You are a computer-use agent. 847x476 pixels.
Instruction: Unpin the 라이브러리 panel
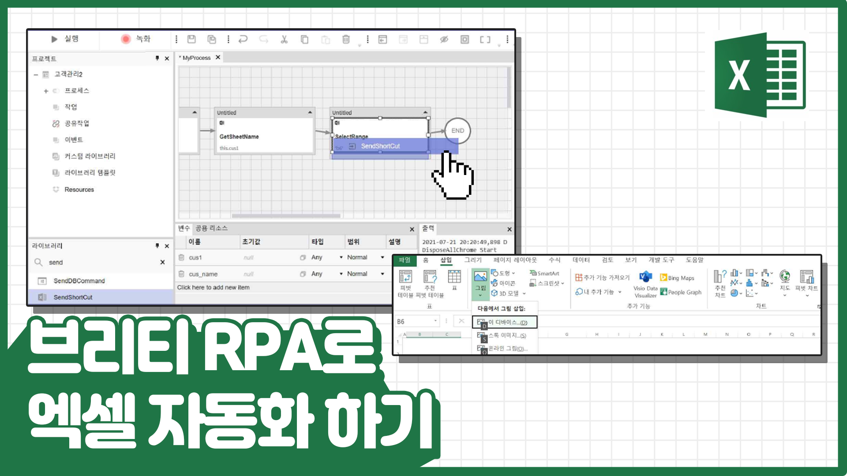157,246
